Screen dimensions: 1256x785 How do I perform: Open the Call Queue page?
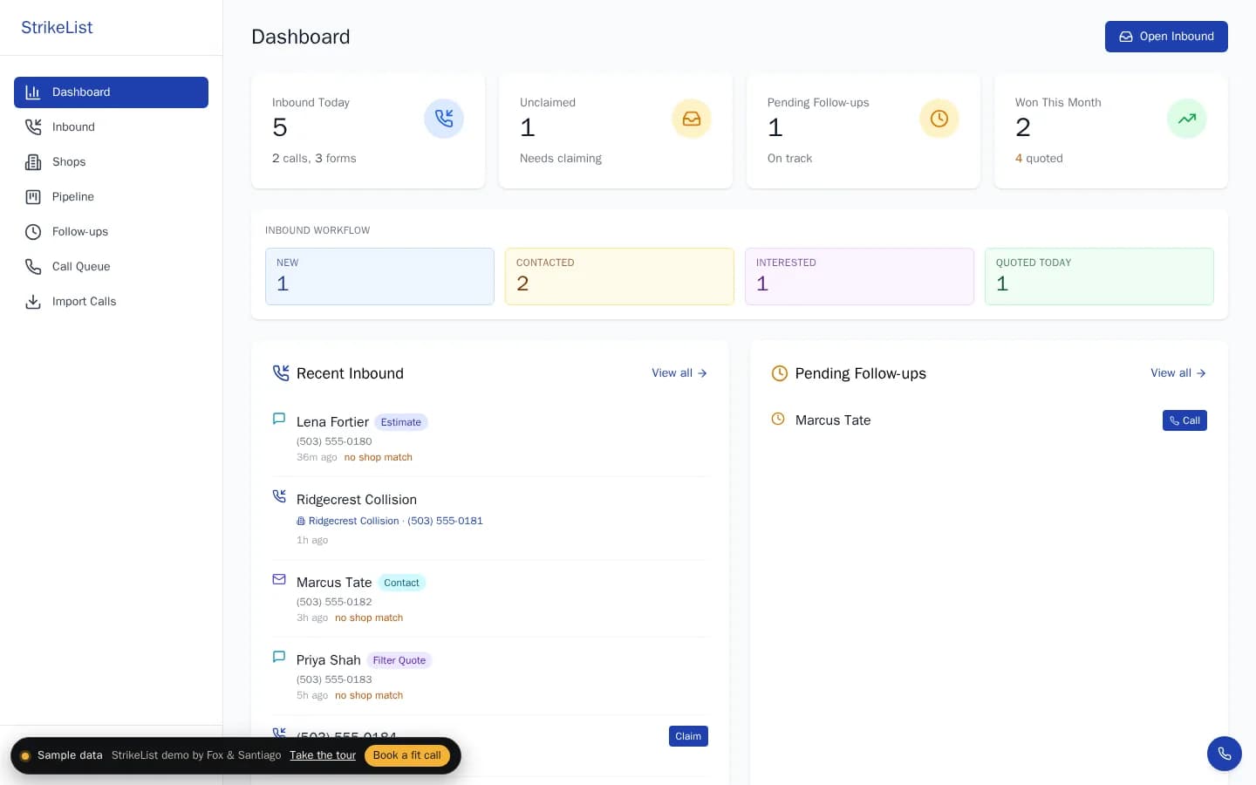click(x=111, y=267)
